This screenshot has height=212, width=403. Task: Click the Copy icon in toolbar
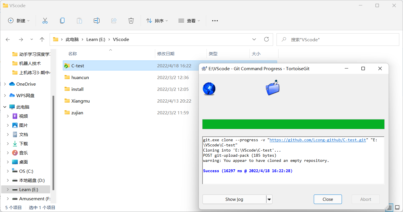coord(62,21)
